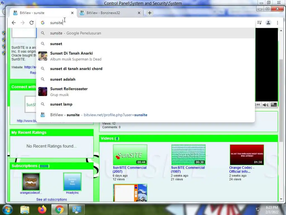286x215 pixels.
Task: Click Sunset Rollercoaster band thumbnail
Action: pos(43,92)
